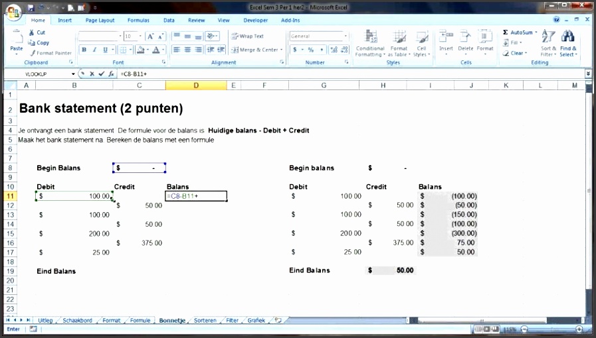The height and width of the screenshot is (338, 596).
Task: Click the AutoSum button
Action: 518,32
